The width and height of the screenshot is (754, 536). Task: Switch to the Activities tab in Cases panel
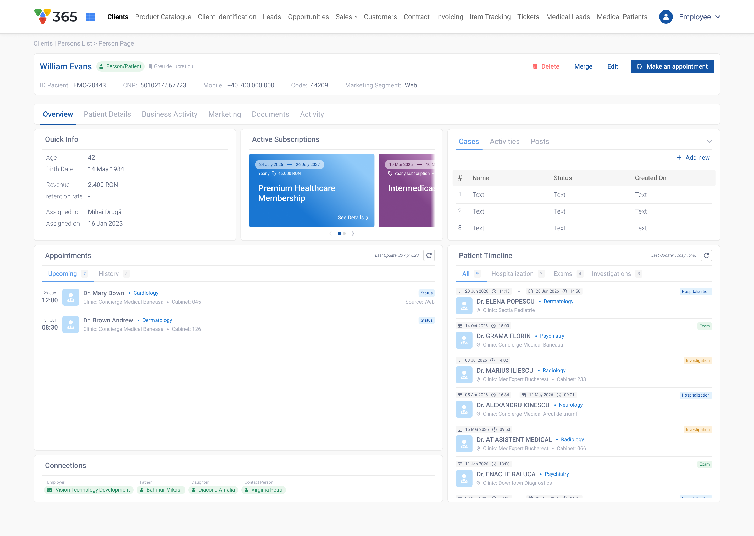504,142
